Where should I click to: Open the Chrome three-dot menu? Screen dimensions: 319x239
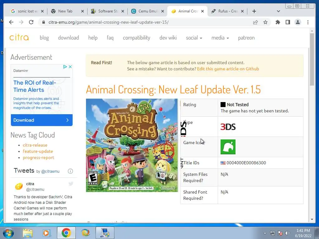[x=308, y=22]
